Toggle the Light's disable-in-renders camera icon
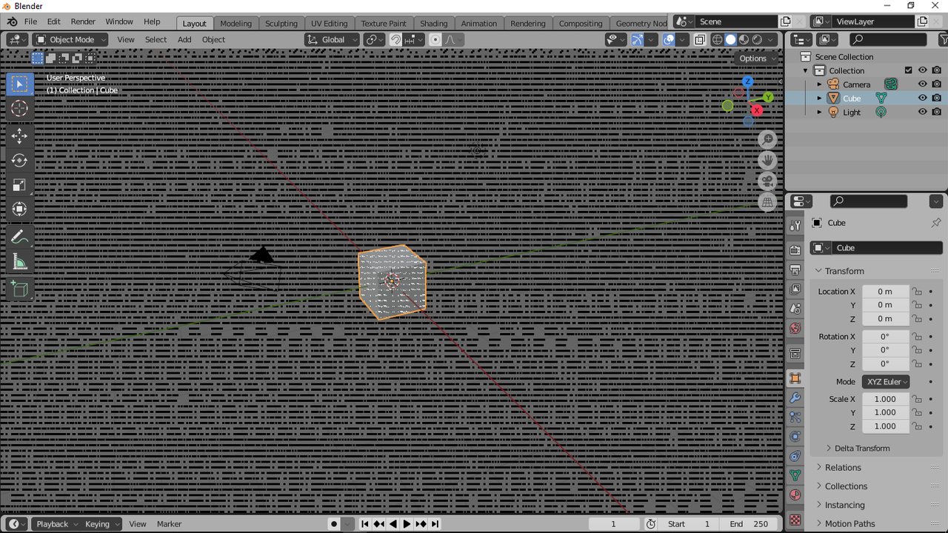The height and width of the screenshot is (533, 948). tap(937, 111)
